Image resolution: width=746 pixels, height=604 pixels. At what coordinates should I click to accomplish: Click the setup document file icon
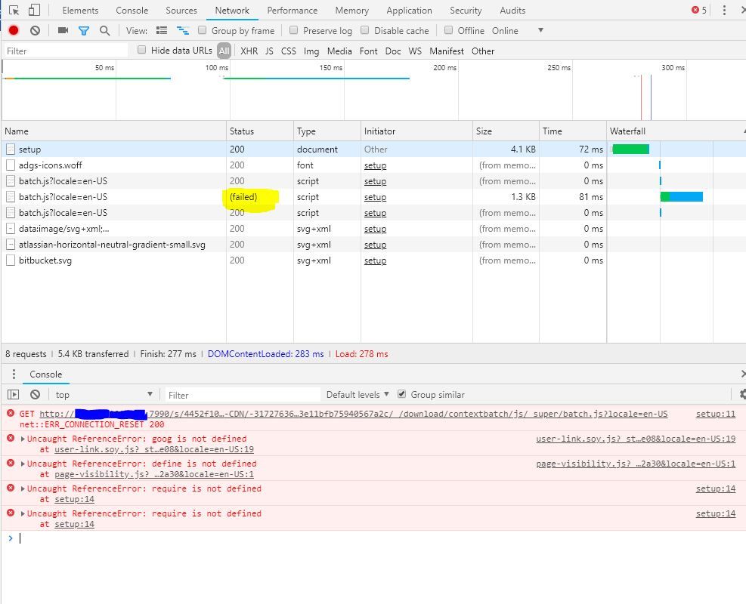coord(11,149)
